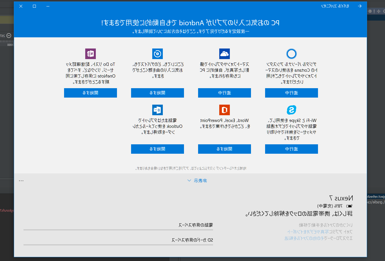385x261 pixels.
Task: Click the 進行中 button under Cortana
Action: coord(292,93)
